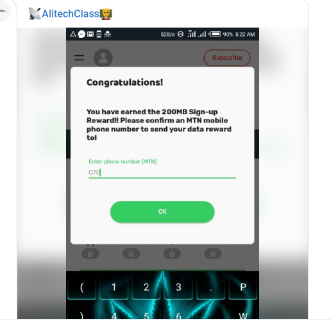Tap the first locked reward icon
Screen dimensions: 331x324
click(x=90, y=253)
